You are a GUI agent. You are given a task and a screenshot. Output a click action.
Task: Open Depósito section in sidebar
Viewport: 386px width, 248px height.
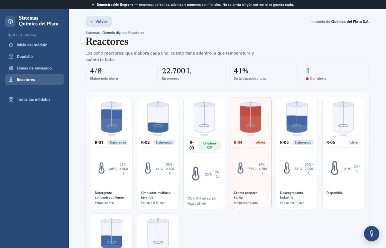[x=34, y=56]
